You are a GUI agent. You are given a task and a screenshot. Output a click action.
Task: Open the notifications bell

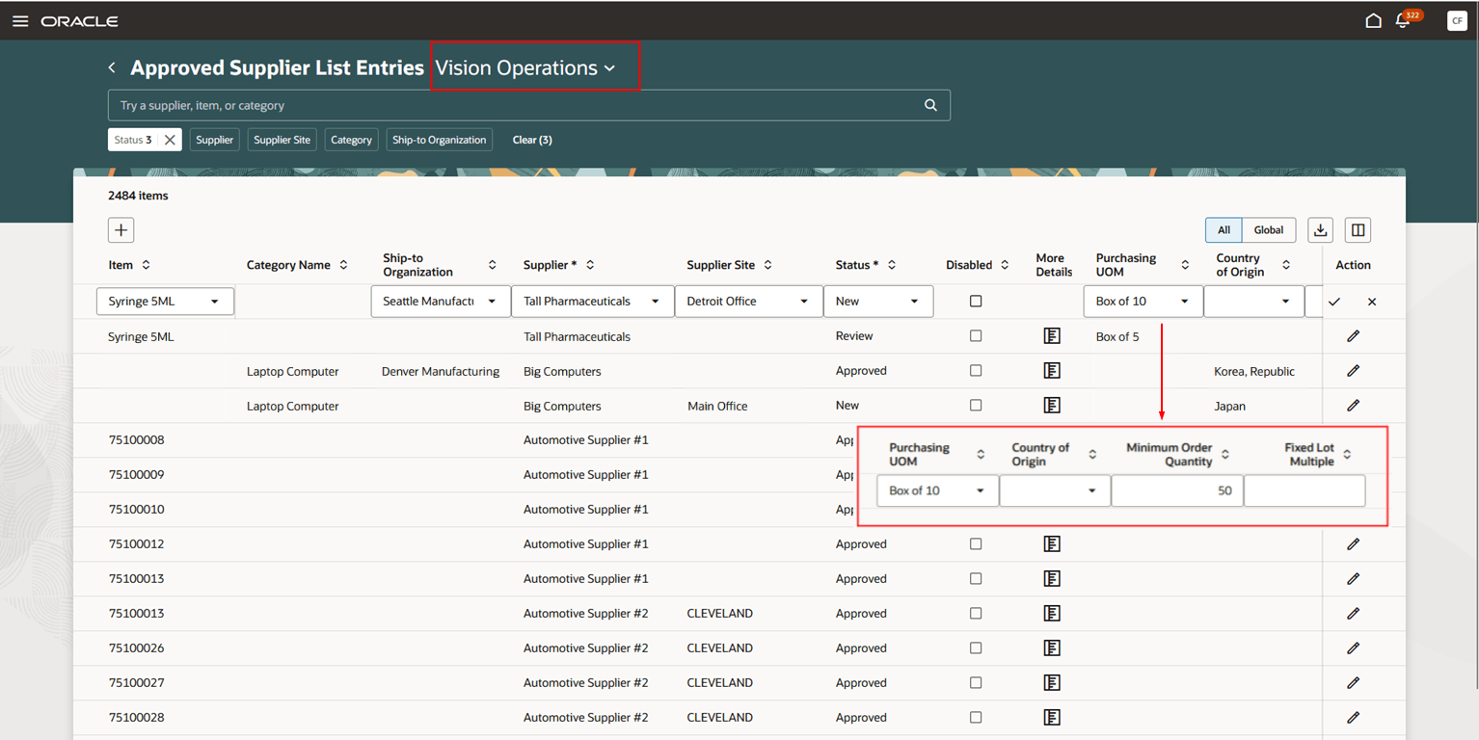coord(1403,21)
